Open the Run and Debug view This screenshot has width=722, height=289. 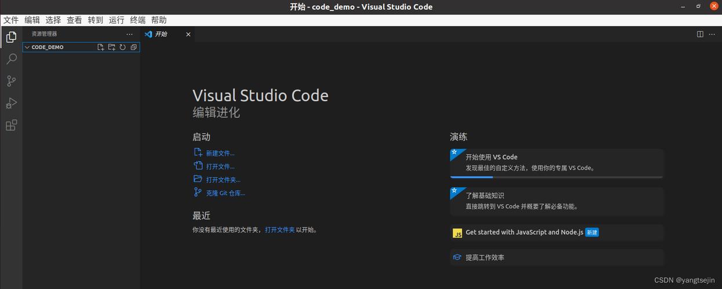11,103
